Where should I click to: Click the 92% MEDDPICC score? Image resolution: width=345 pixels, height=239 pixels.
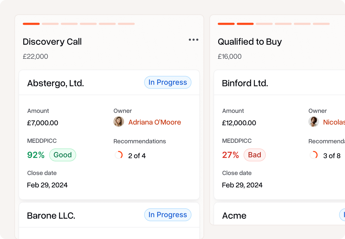tap(36, 155)
